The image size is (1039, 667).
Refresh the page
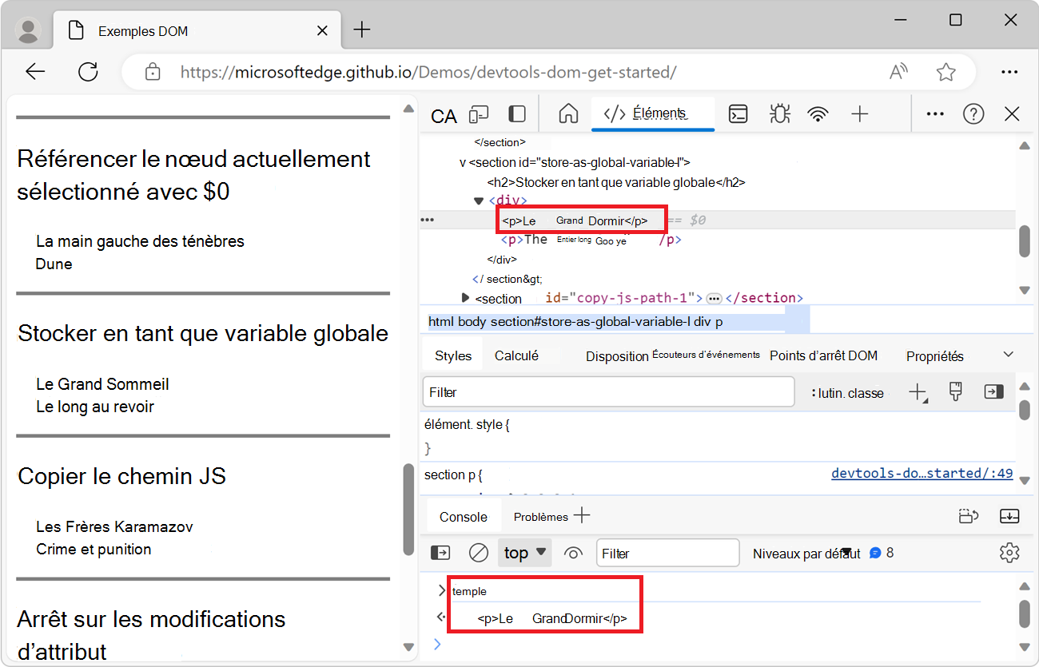88,72
